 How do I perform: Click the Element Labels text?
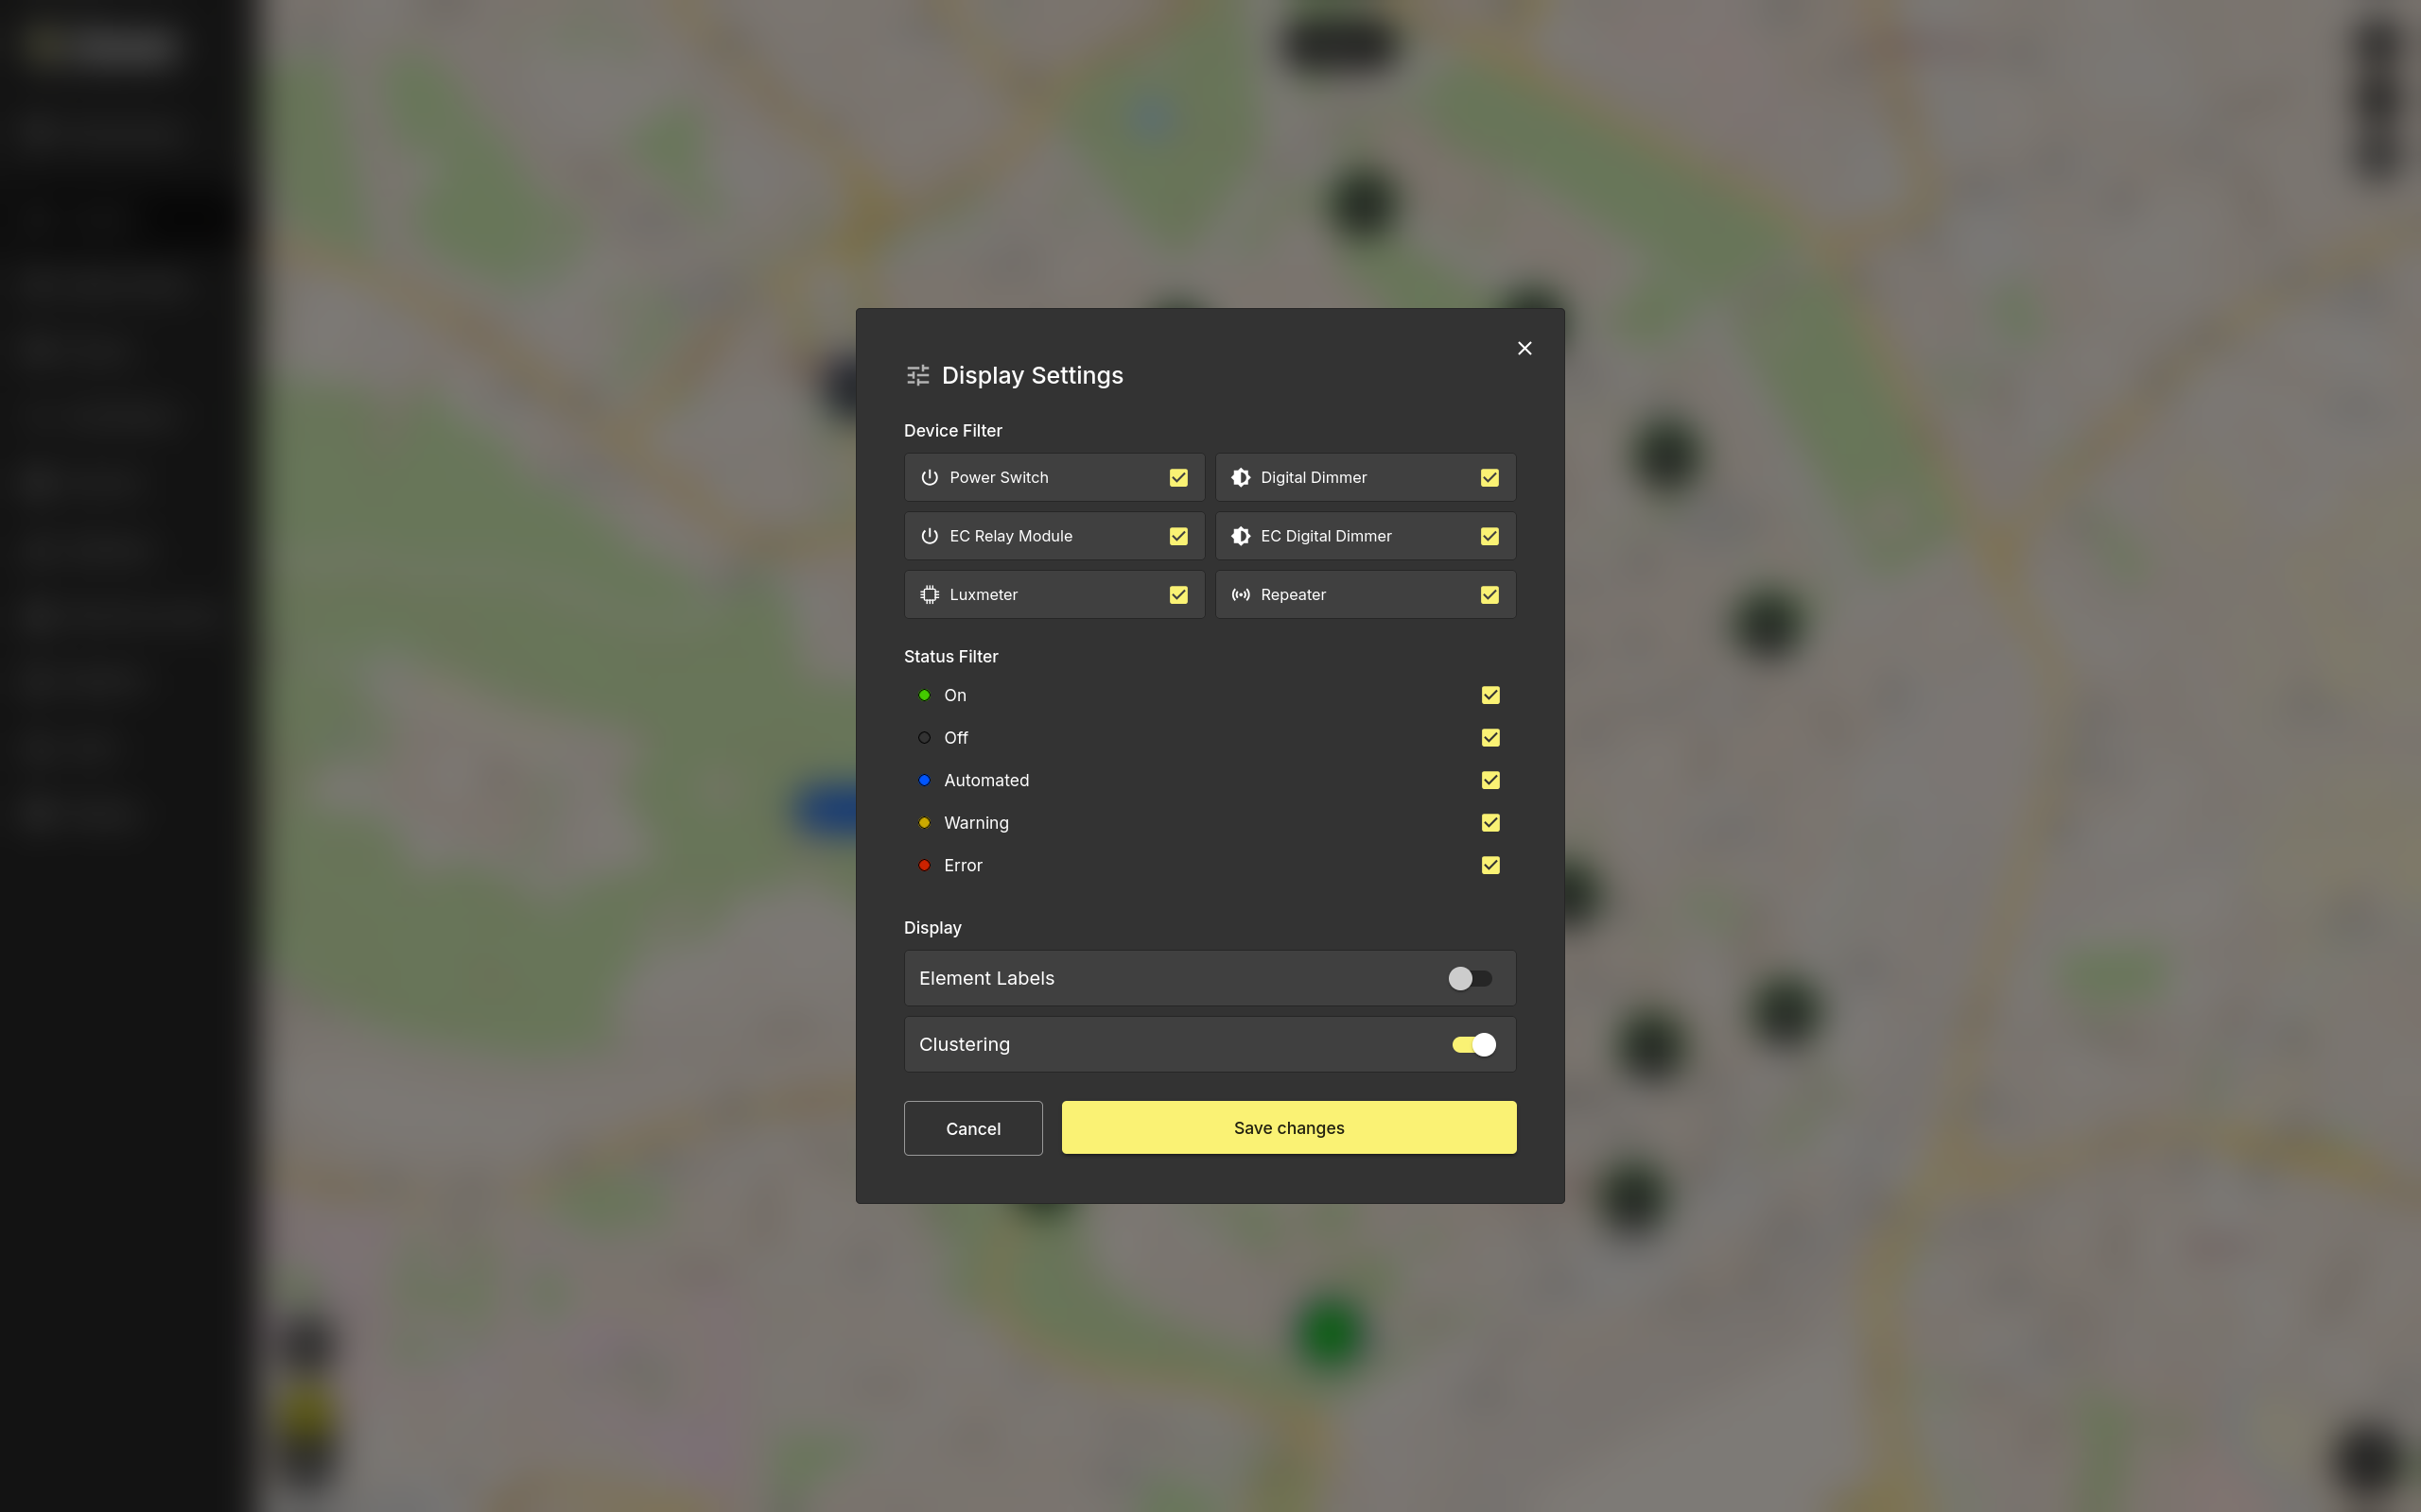986,978
